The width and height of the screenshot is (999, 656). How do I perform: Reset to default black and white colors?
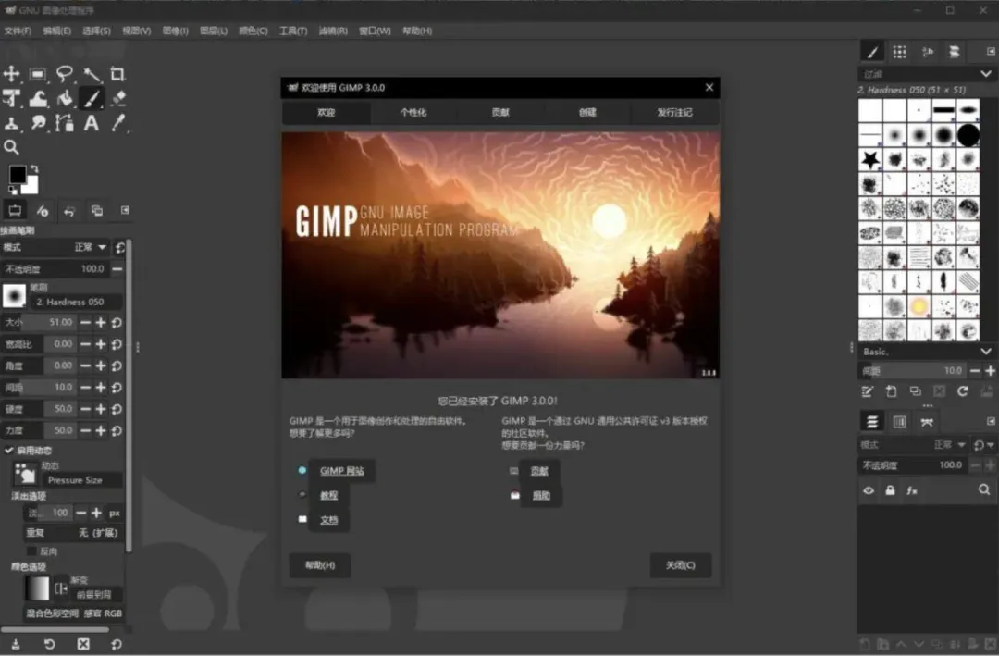[x=13, y=190]
